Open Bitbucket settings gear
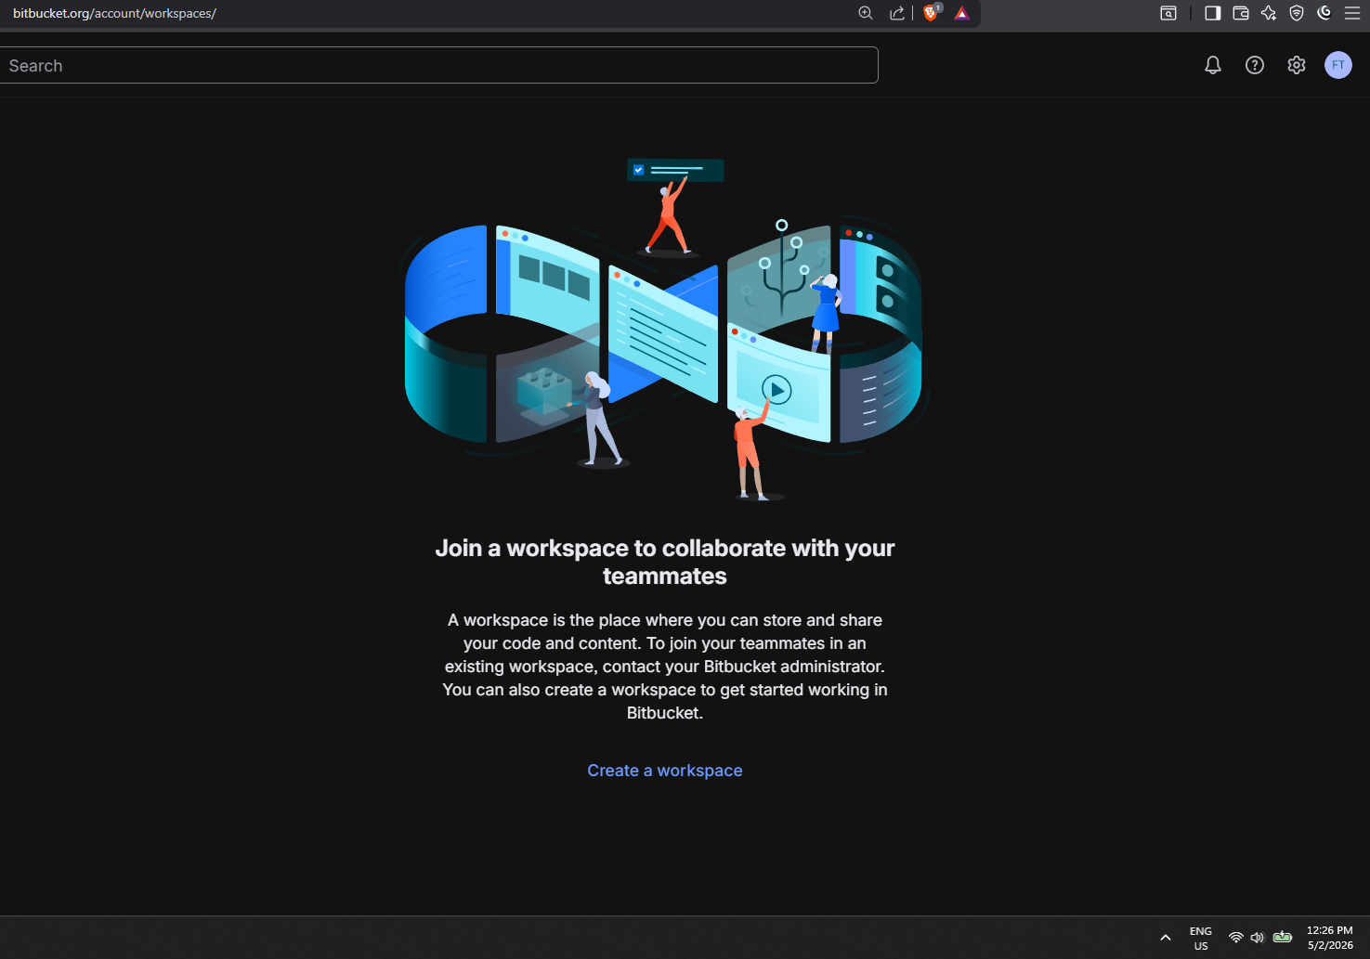Image resolution: width=1370 pixels, height=959 pixels. [x=1297, y=65]
